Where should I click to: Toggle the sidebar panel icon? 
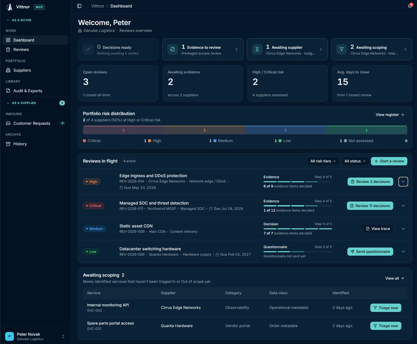point(79,6)
